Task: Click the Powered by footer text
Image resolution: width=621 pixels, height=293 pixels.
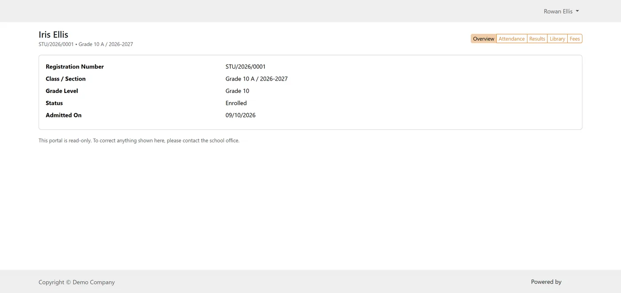Action: (546, 282)
